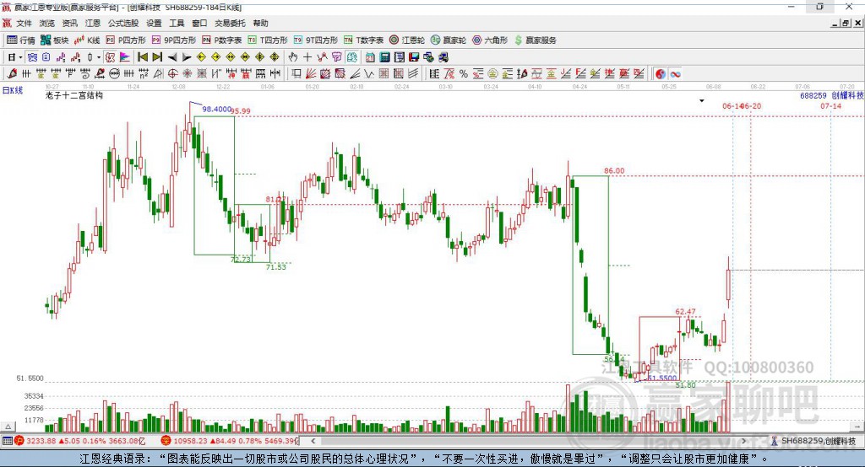Open the 窗口 menu
Viewport: 865px width, 467px height.
click(x=199, y=23)
